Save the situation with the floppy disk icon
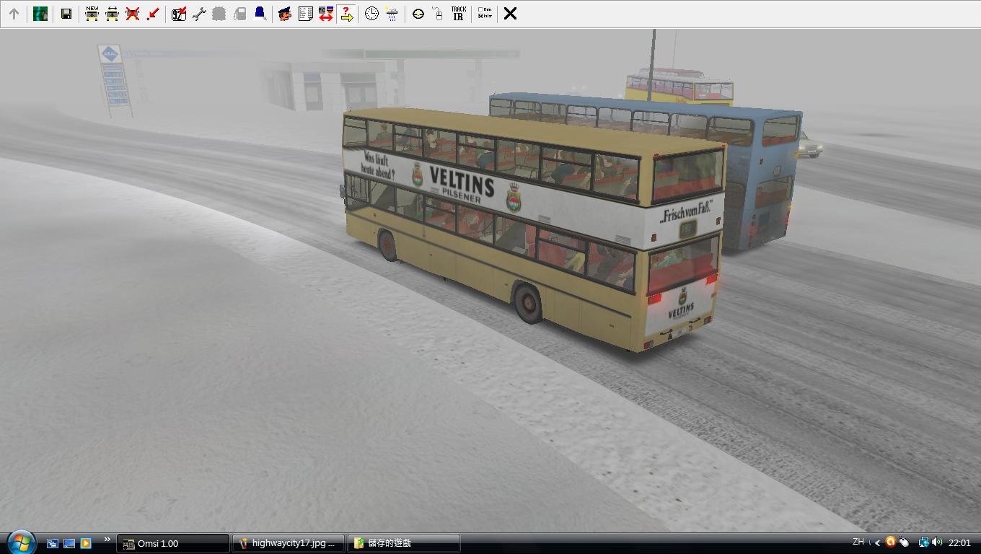Image resolution: width=981 pixels, height=554 pixels. point(66,14)
